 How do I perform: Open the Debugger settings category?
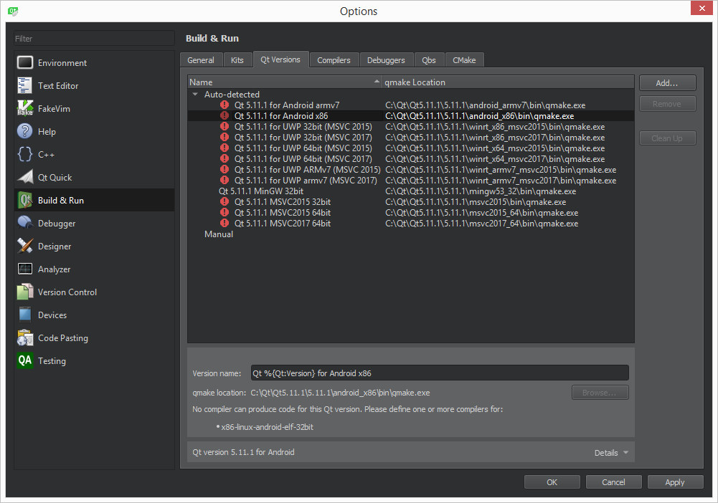pyautogui.click(x=57, y=224)
